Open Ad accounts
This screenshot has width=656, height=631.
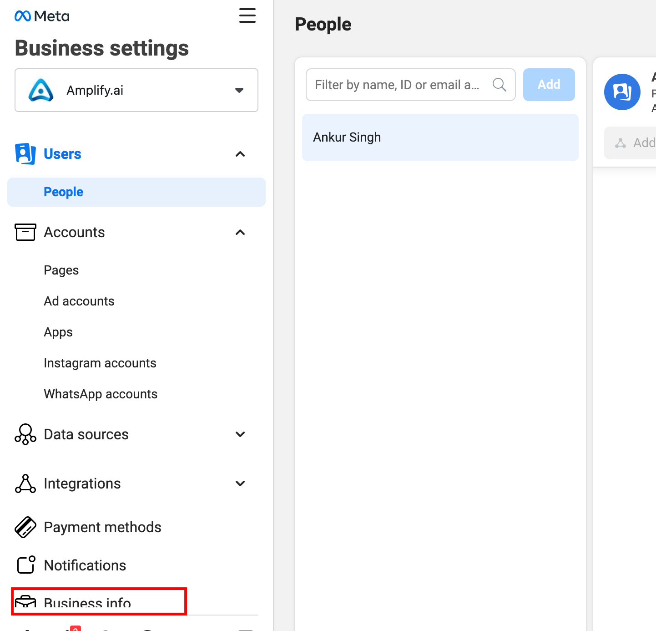(79, 301)
